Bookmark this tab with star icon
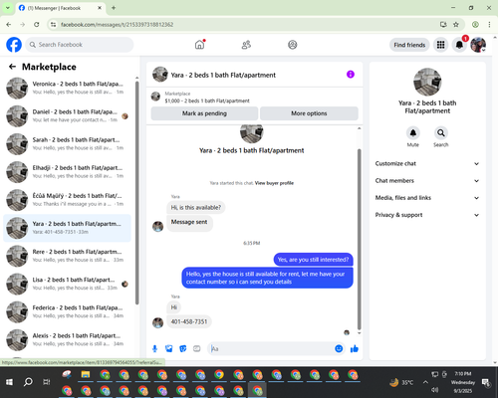Screen dimensions: 498x398 [x=456, y=24]
